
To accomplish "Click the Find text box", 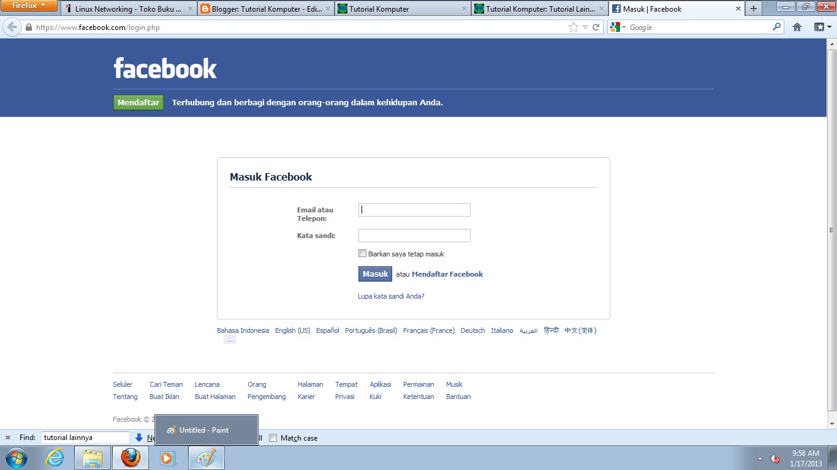I will (85, 438).
